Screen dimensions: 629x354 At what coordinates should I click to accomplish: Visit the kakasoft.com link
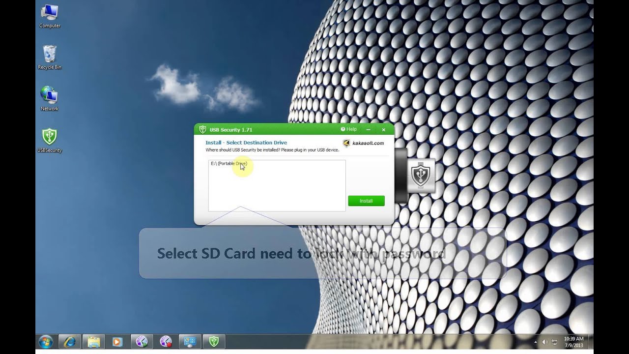click(x=364, y=143)
